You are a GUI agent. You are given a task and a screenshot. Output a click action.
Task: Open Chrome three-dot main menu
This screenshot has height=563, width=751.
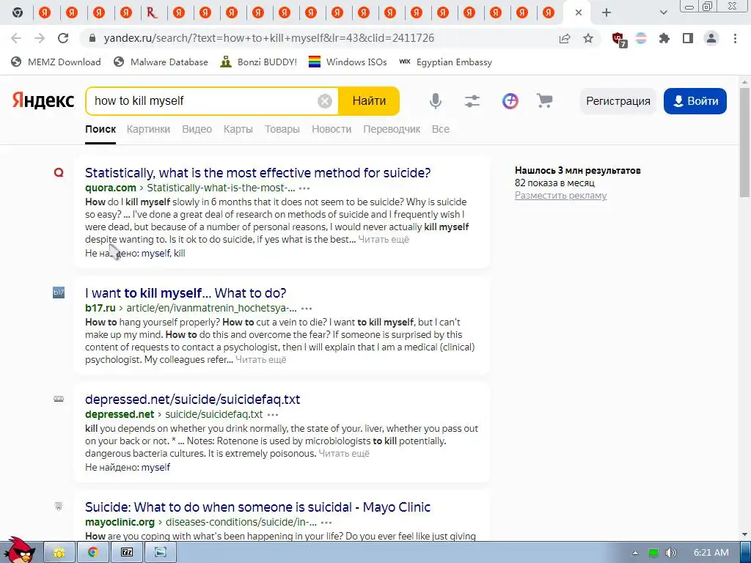coord(735,38)
